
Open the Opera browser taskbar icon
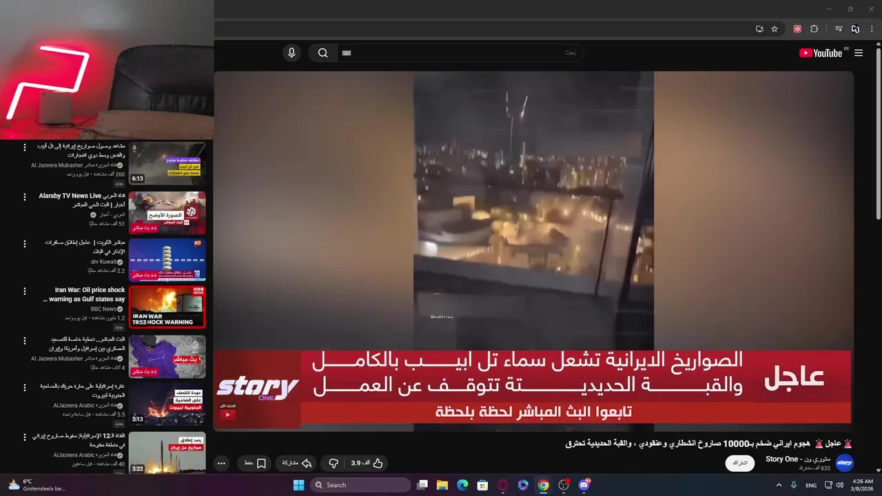(x=503, y=485)
